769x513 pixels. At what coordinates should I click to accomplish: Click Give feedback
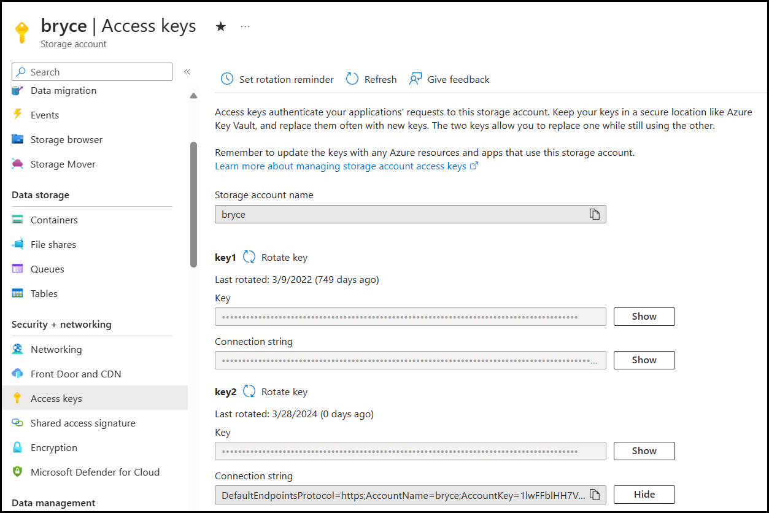click(458, 79)
